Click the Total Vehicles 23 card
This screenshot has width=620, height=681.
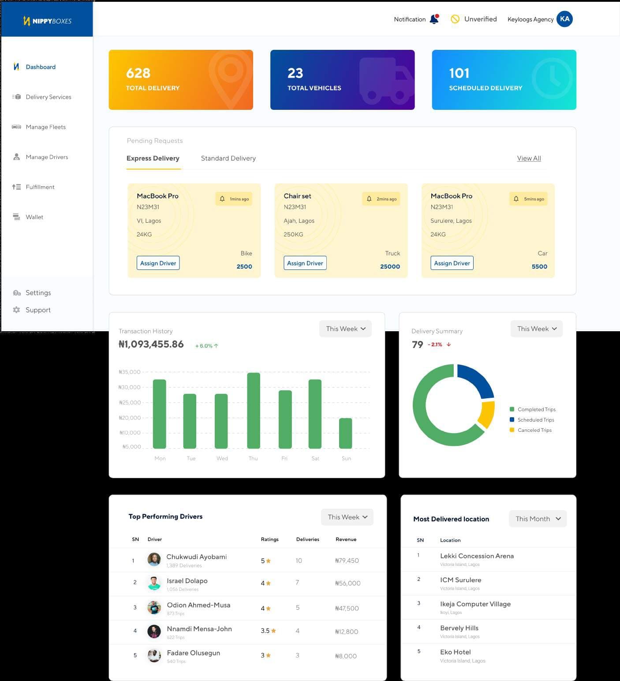(x=342, y=80)
